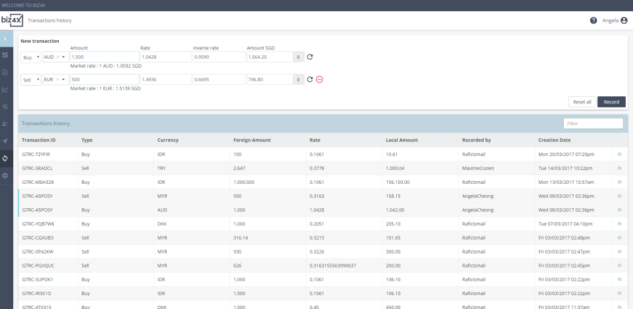The width and height of the screenshot is (633, 309).
Task: Open the help question mark icon
Action: tap(593, 20)
